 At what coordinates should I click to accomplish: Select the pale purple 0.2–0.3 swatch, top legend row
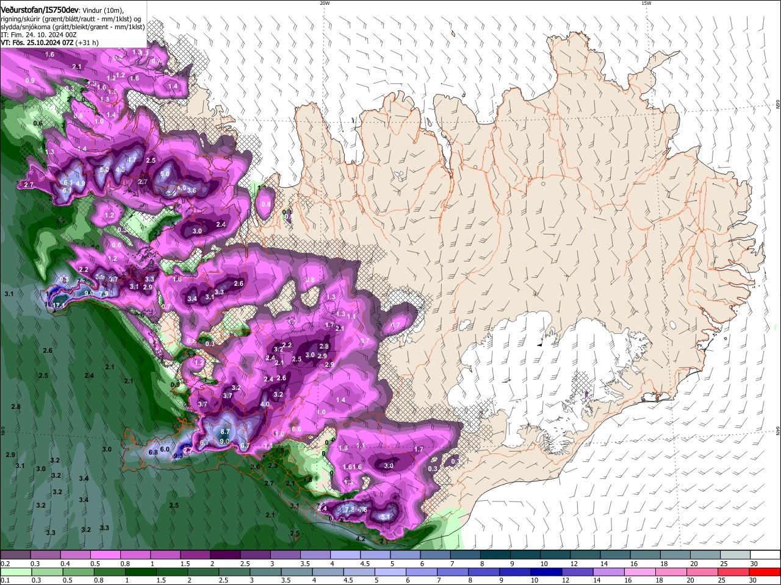pyautogui.click(x=15, y=555)
